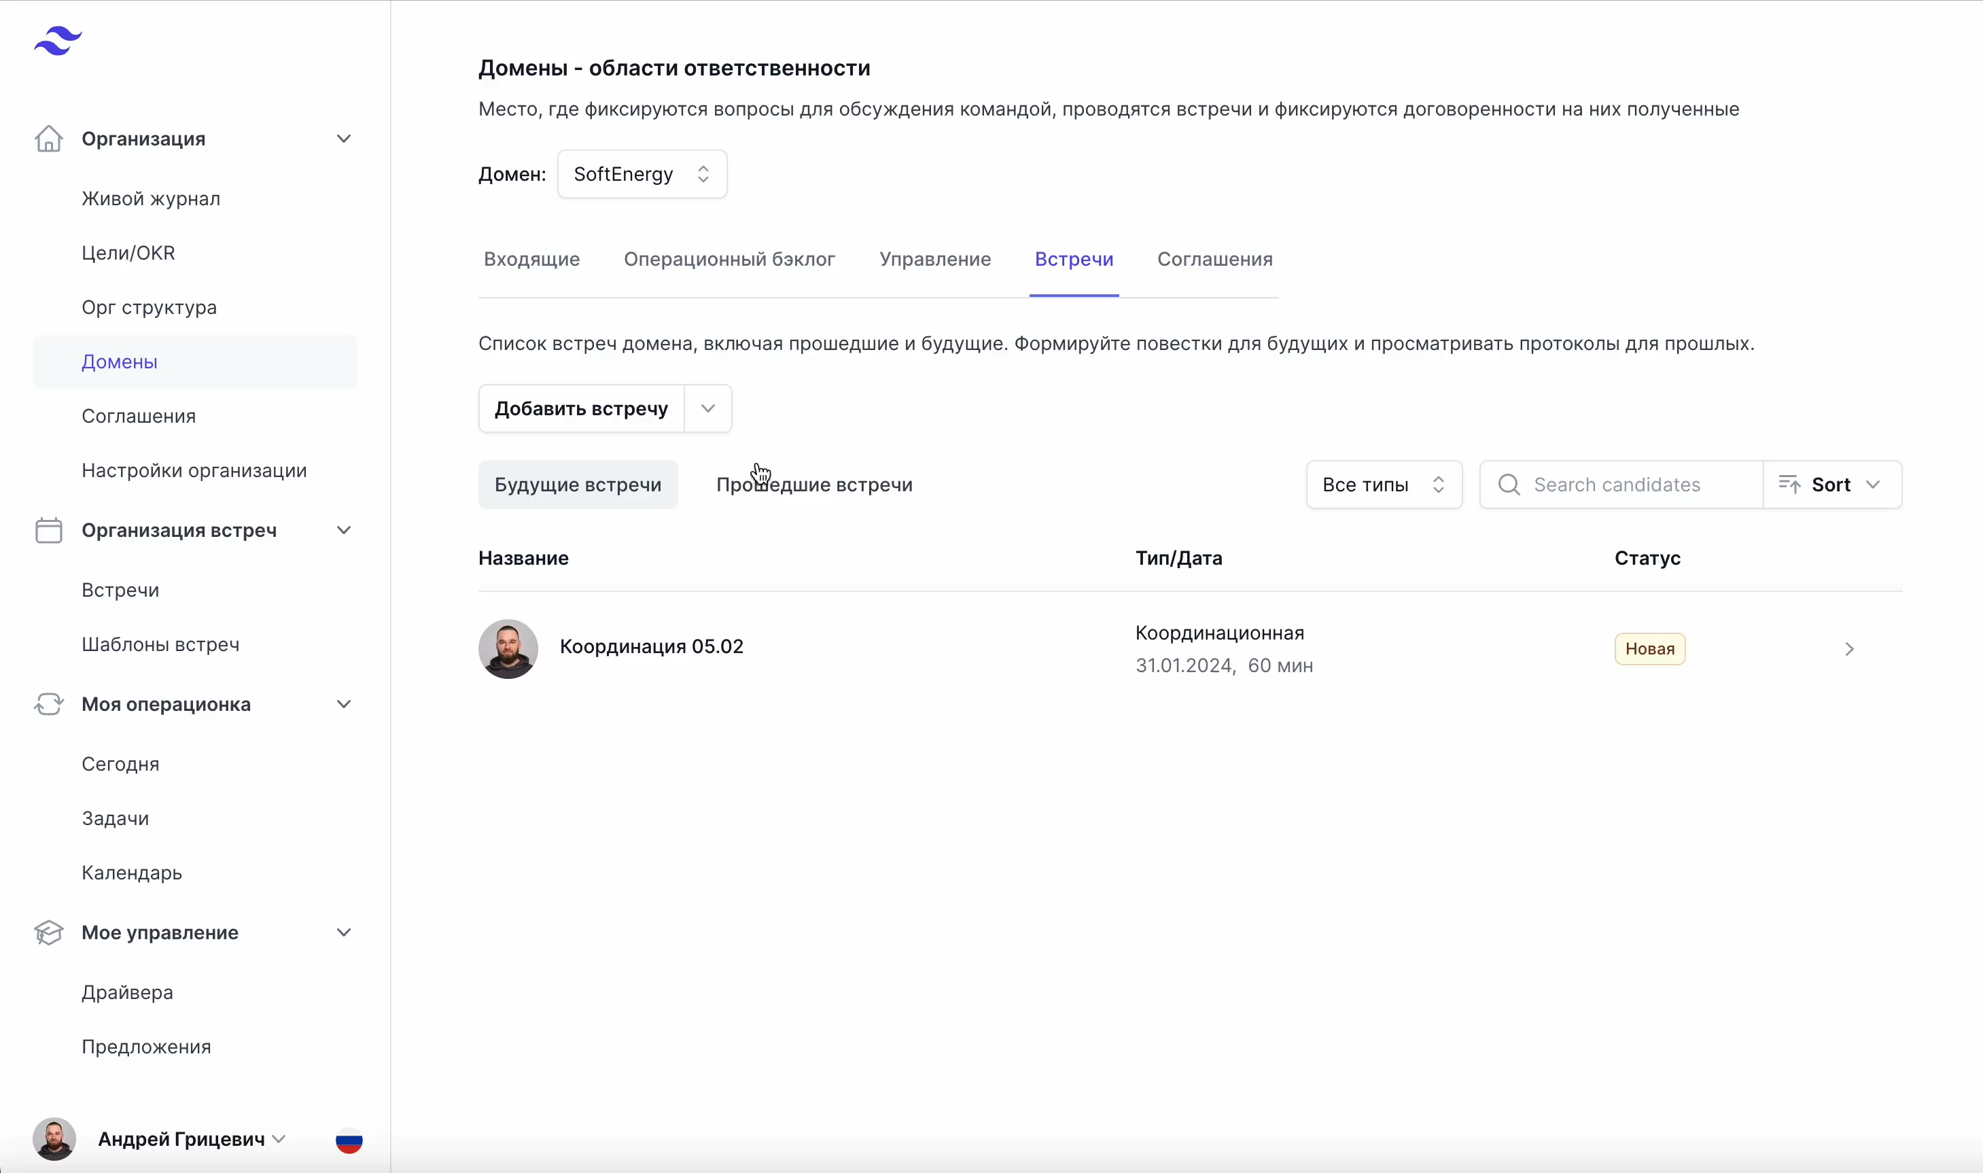Viewport: 1983px width, 1173px height.
Task: Click the wave logo icon
Action: [58, 40]
